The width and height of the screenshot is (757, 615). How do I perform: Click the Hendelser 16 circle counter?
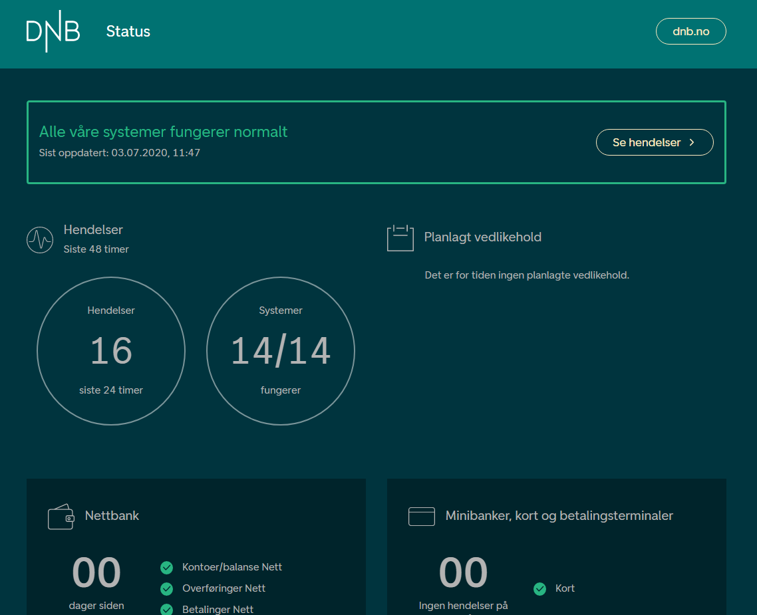click(x=111, y=351)
